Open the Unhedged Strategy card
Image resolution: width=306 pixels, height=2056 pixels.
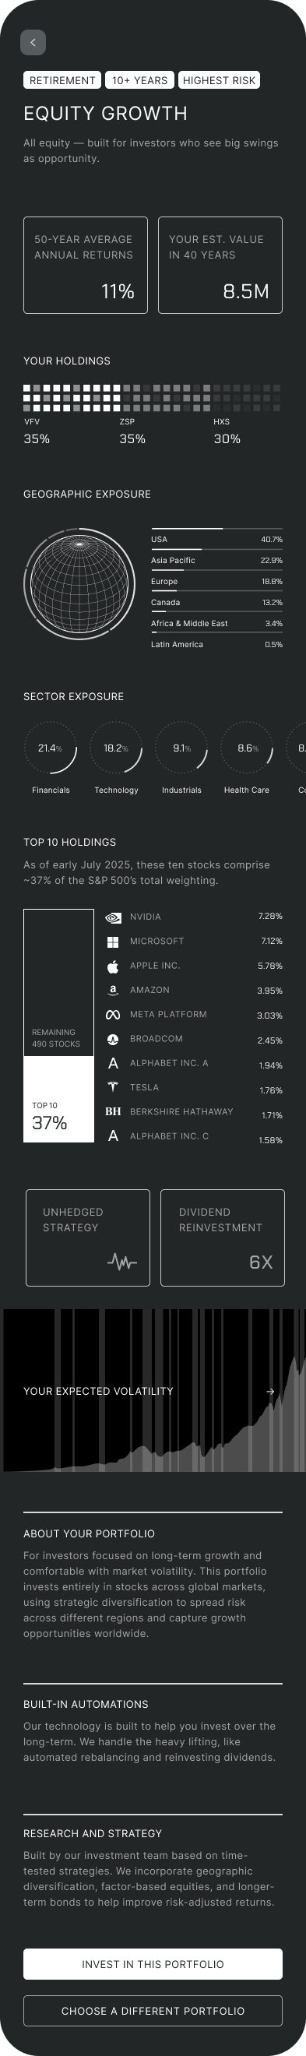point(88,1238)
